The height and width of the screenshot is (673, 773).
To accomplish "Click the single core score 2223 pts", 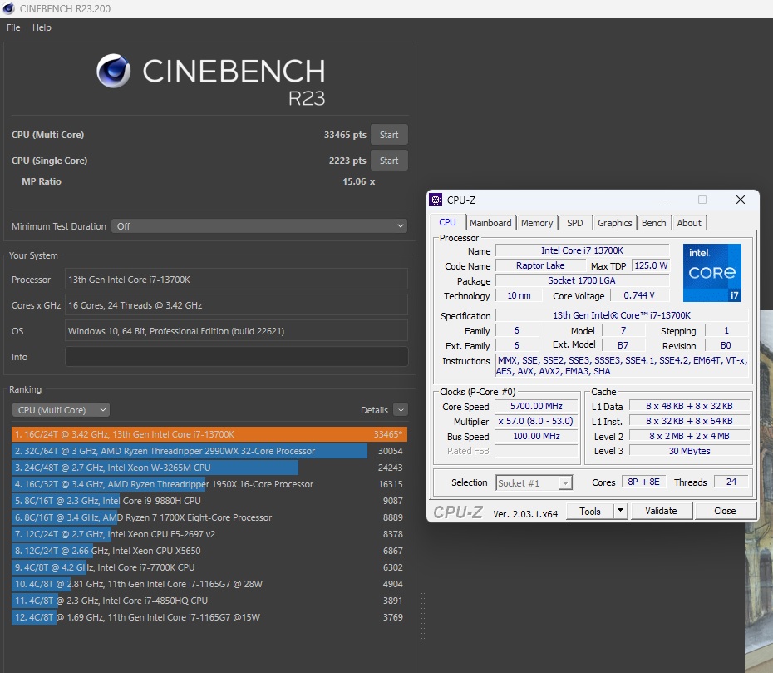I will click(347, 161).
